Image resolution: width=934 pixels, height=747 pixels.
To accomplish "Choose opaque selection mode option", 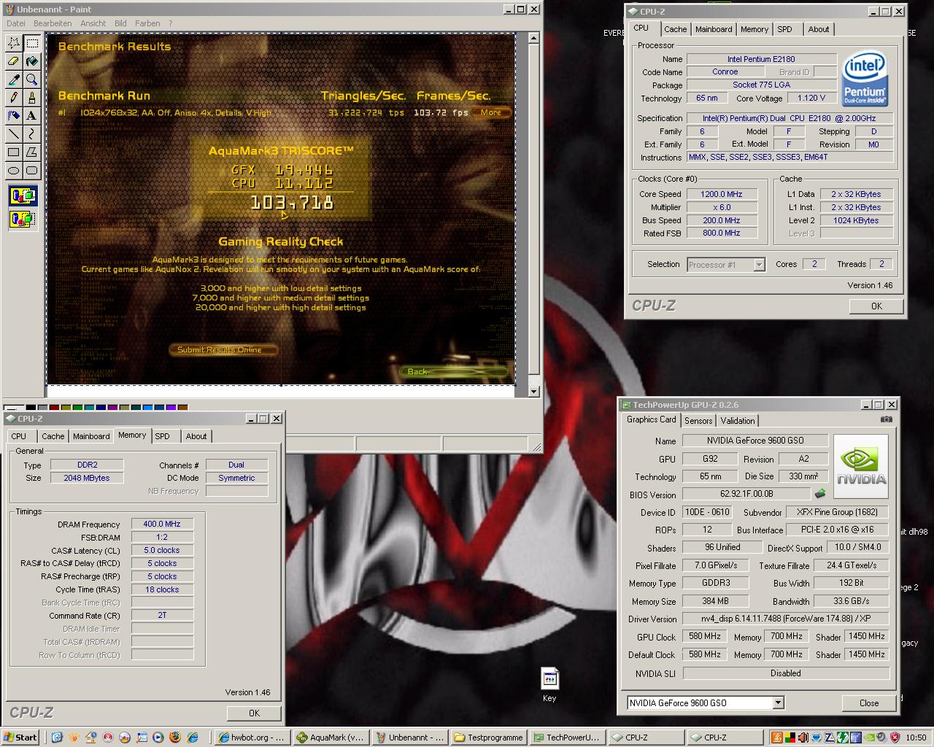I will pyautogui.click(x=23, y=196).
